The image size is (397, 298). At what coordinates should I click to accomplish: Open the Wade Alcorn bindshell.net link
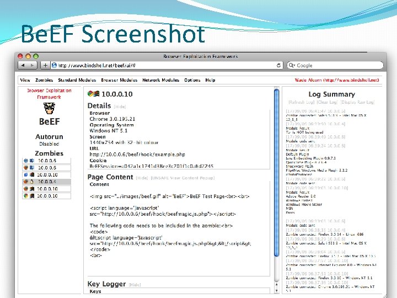337,80
